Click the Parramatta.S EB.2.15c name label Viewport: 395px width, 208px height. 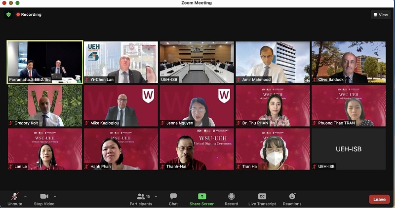30,80
